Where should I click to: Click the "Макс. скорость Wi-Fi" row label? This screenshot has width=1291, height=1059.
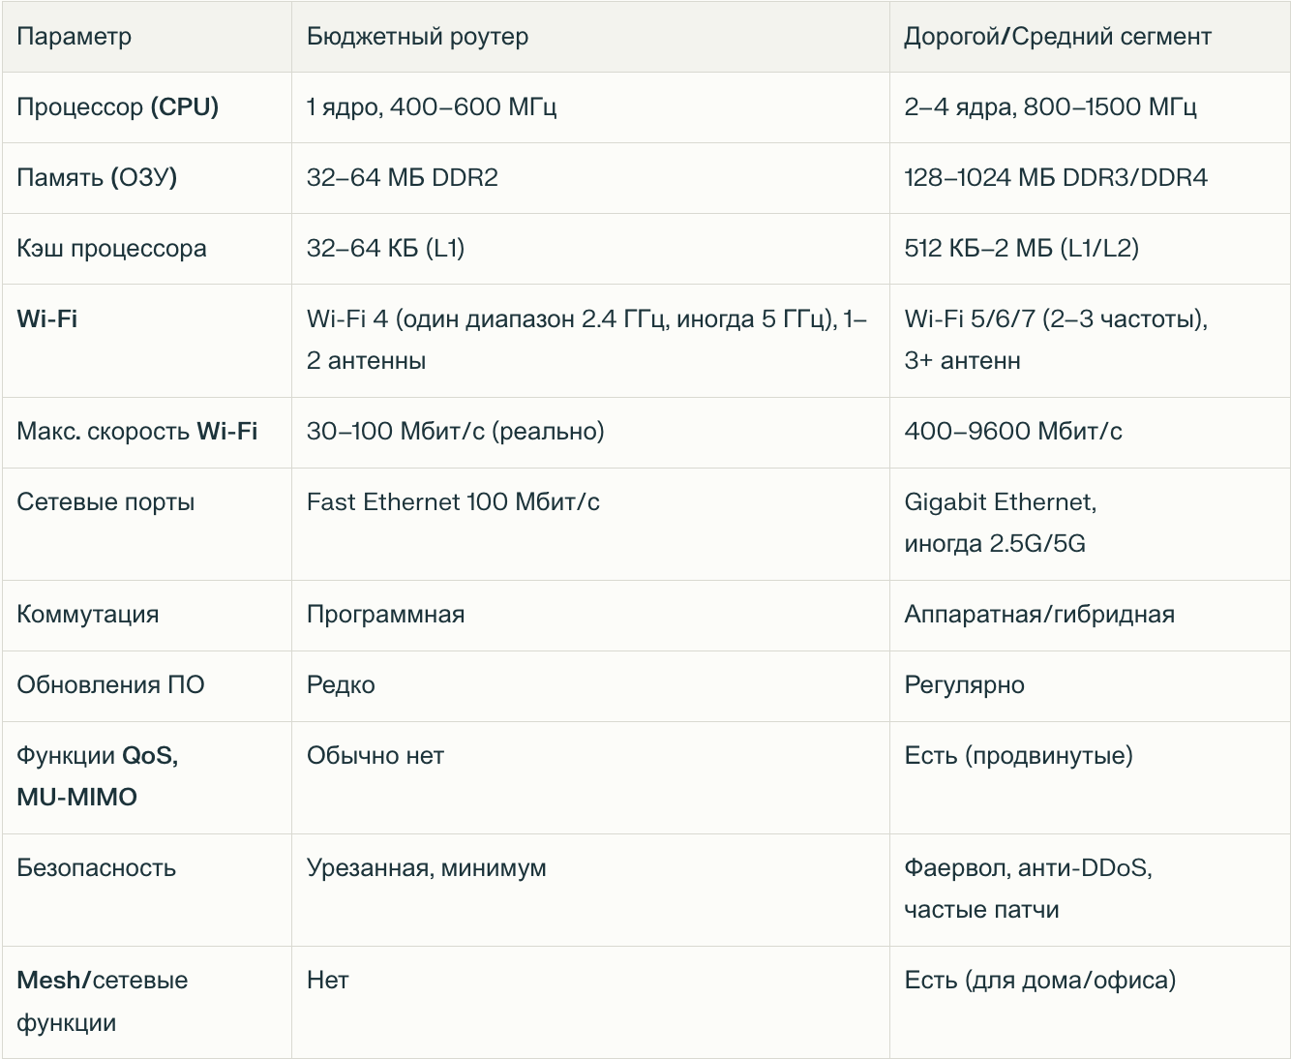coord(137,432)
